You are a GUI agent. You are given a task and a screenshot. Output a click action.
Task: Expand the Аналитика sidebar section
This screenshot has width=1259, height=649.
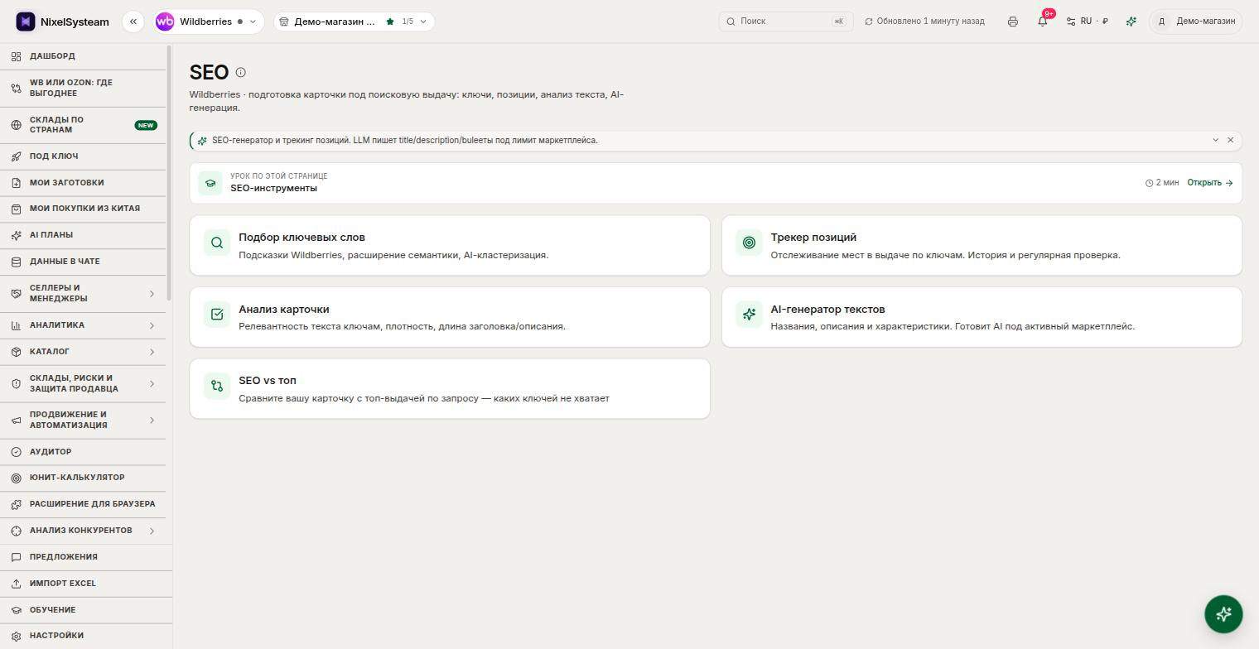pos(83,325)
